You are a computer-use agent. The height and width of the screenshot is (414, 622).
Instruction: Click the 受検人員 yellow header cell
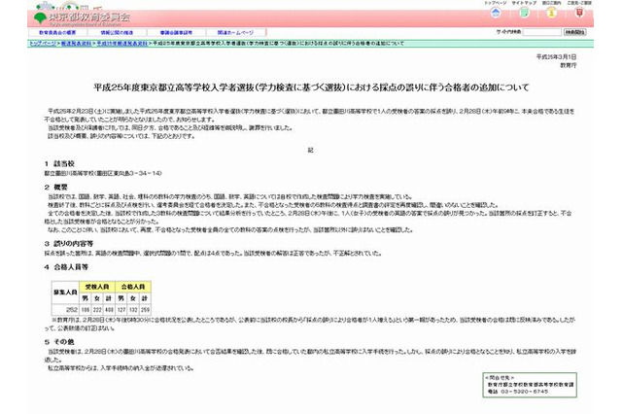tap(97, 287)
